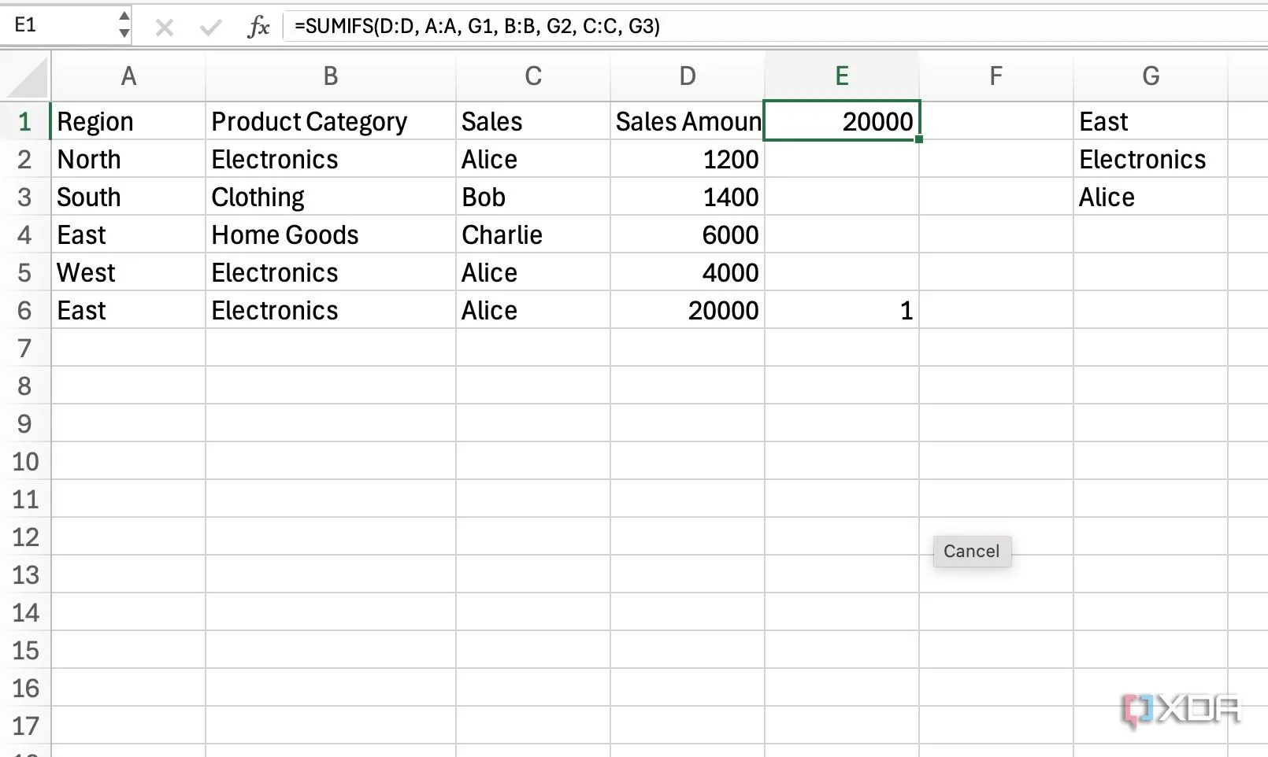The width and height of the screenshot is (1268, 757).
Task: Select column A header
Action: [128, 76]
